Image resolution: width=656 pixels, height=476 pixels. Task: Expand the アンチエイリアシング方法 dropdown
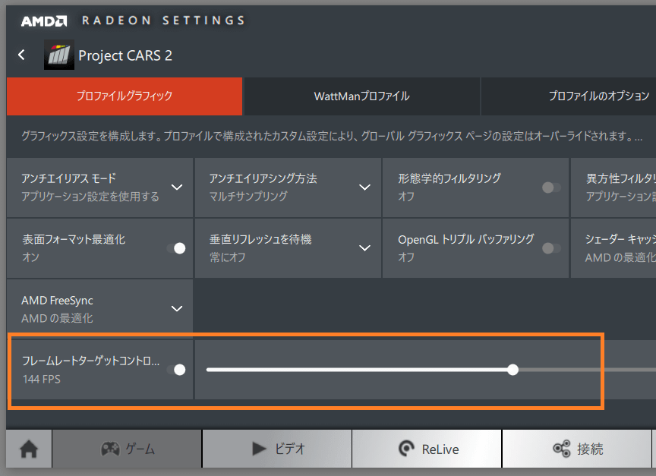pos(364,187)
